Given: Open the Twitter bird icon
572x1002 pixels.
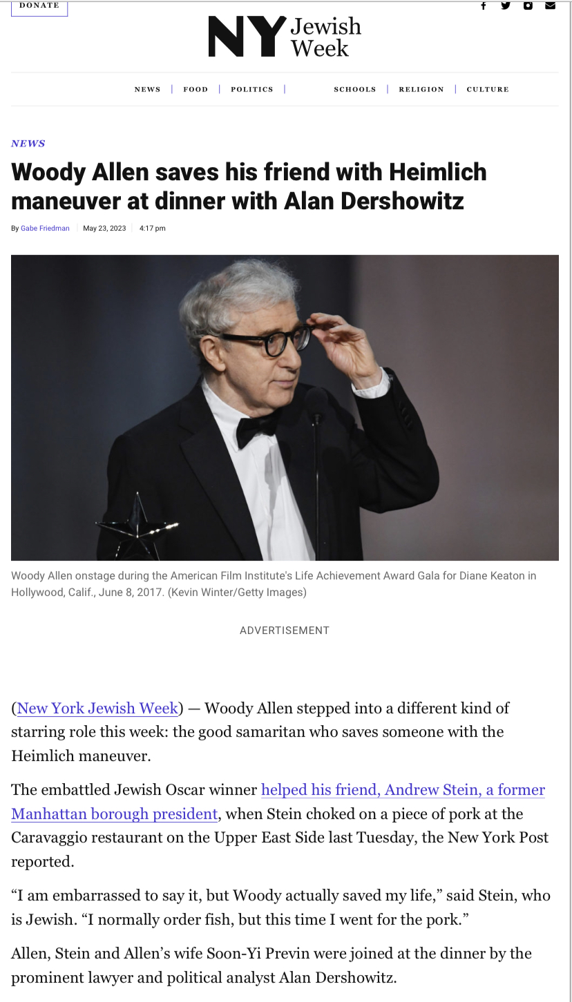Looking at the screenshot, I should 506,6.
